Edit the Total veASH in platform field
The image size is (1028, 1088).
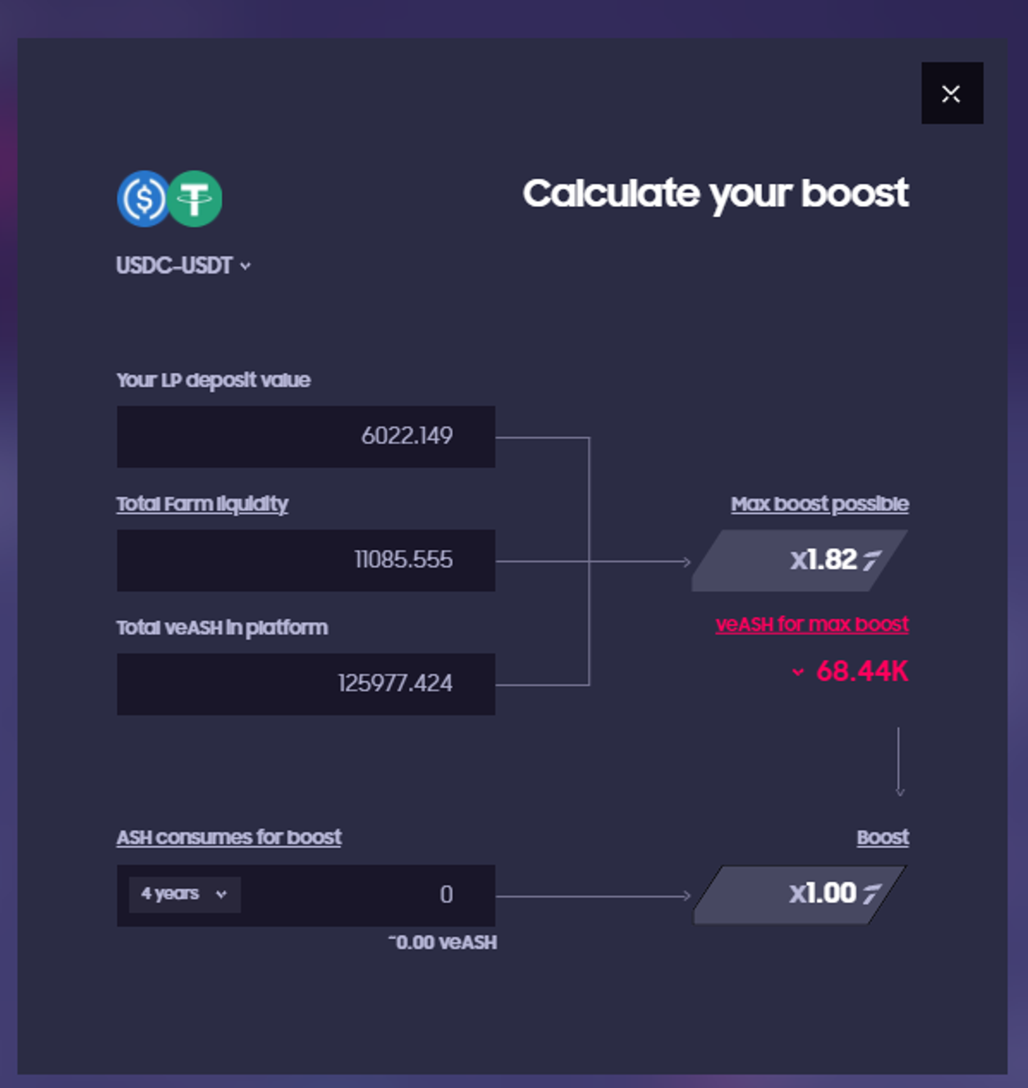click(306, 684)
